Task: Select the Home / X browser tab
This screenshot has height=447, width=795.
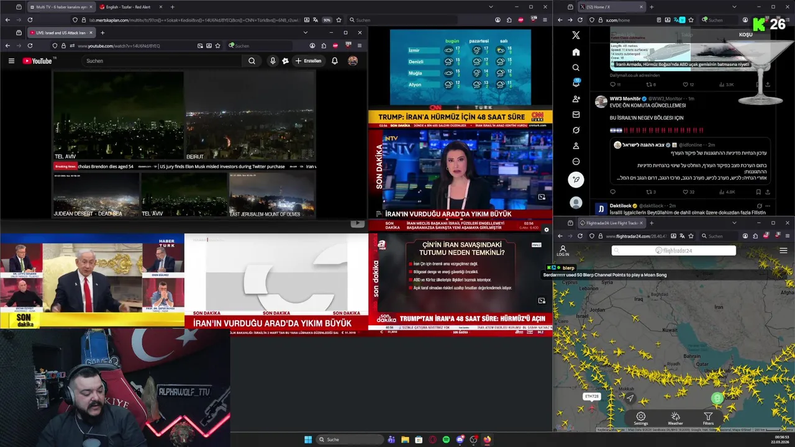Action: (612, 7)
